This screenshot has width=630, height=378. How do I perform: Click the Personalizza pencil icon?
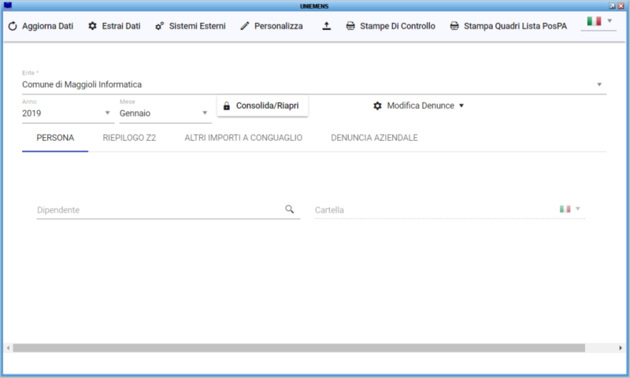point(245,26)
